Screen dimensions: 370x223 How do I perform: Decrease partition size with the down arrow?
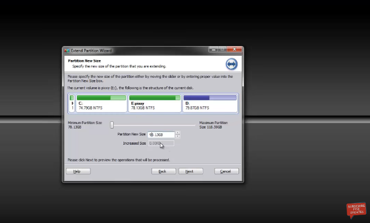point(178,137)
